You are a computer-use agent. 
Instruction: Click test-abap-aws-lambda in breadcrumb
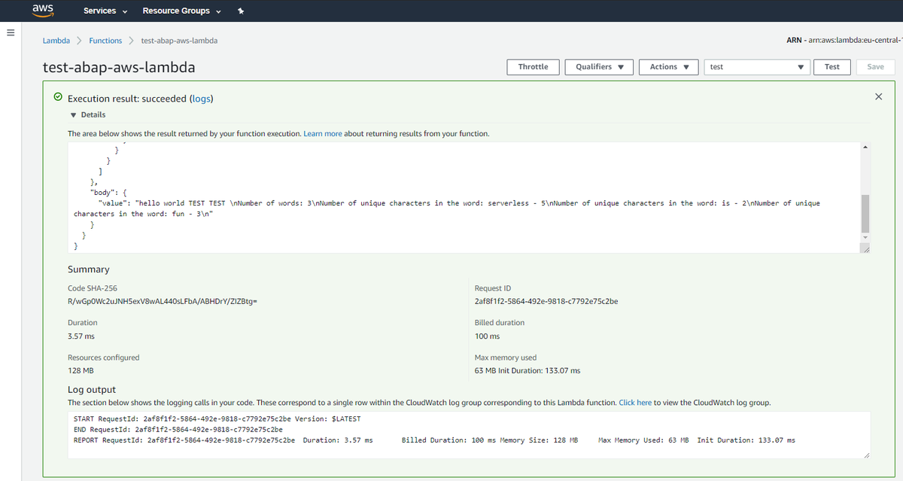(x=180, y=41)
